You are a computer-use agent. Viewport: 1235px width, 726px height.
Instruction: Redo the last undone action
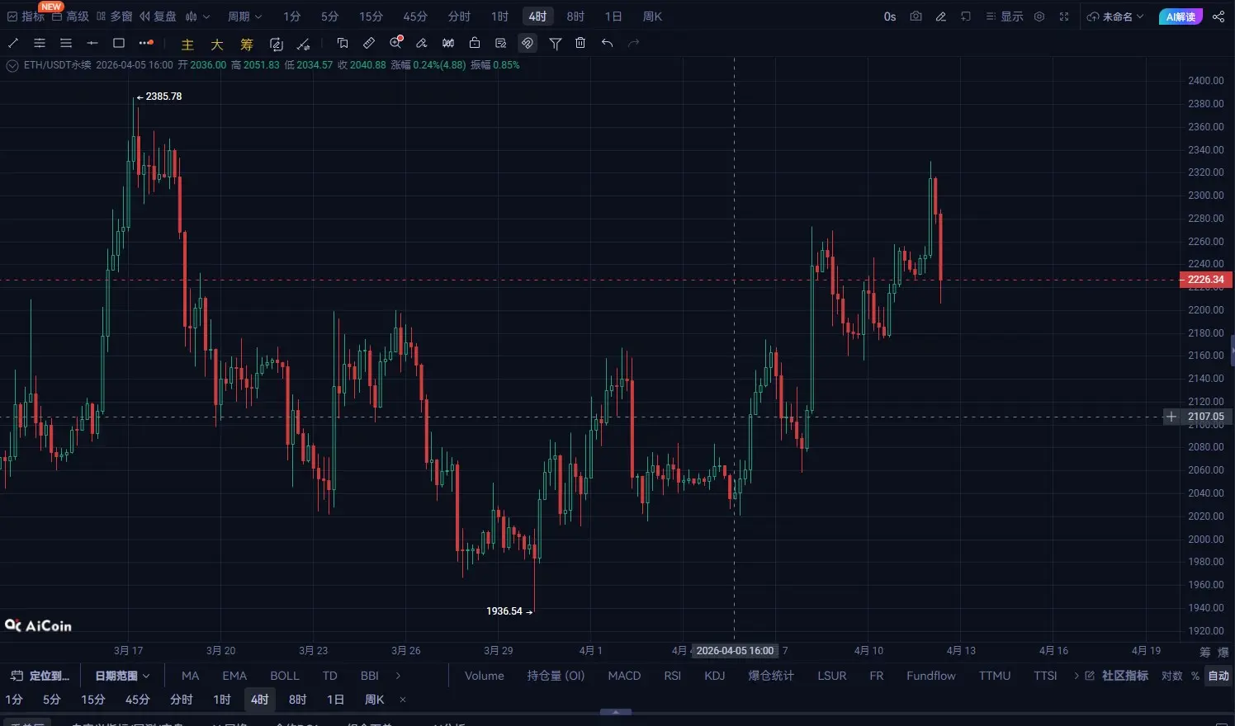coord(634,43)
